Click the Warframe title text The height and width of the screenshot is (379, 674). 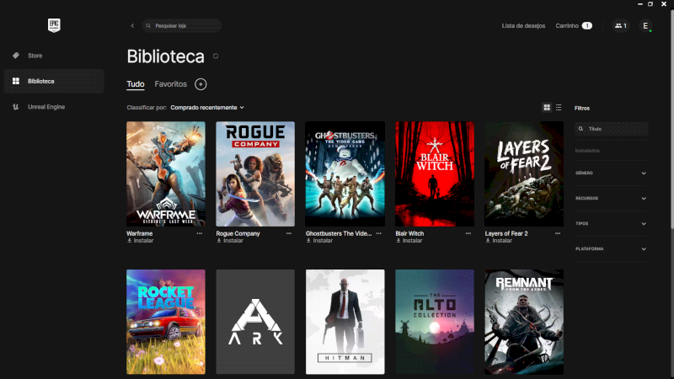[139, 233]
